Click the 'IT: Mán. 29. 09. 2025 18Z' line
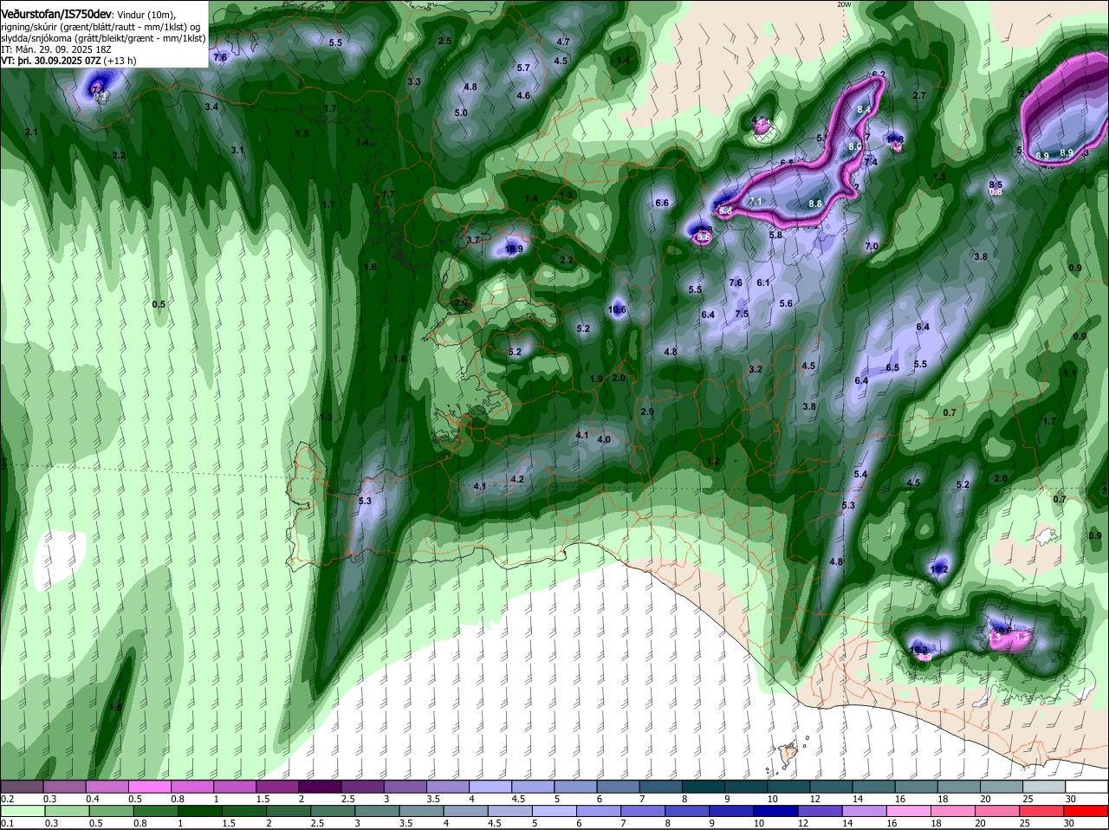The image size is (1109, 830). (56, 49)
